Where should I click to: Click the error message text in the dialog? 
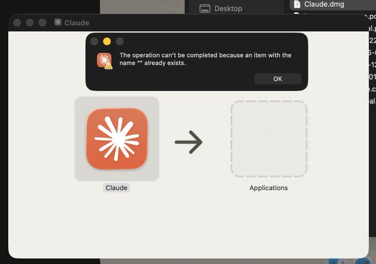(206, 59)
